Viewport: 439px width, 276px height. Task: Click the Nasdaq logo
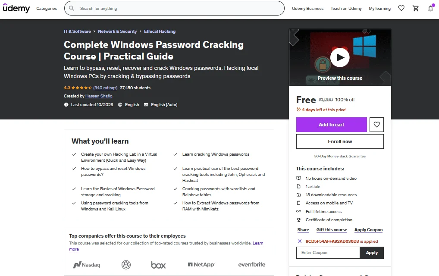pyautogui.click(x=87, y=264)
